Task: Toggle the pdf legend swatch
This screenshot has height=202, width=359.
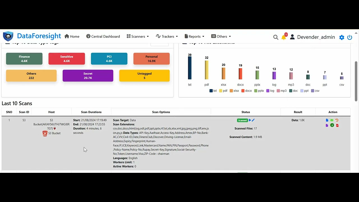Action: click(220, 91)
